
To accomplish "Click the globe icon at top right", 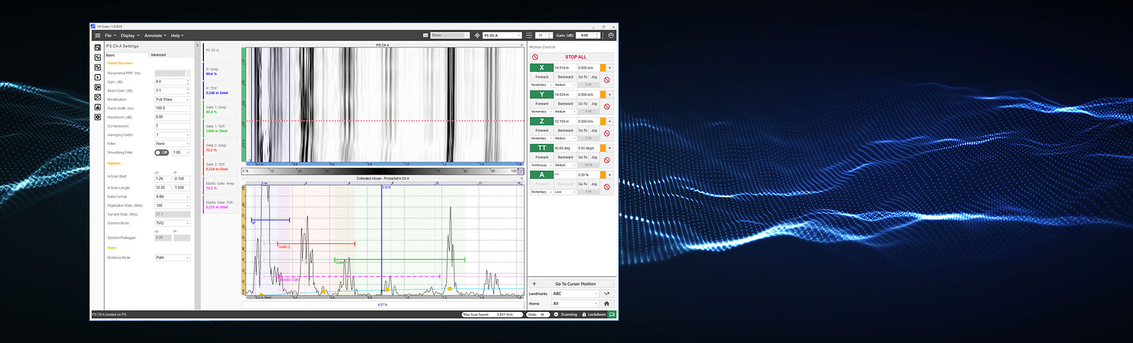I will tap(611, 36).
